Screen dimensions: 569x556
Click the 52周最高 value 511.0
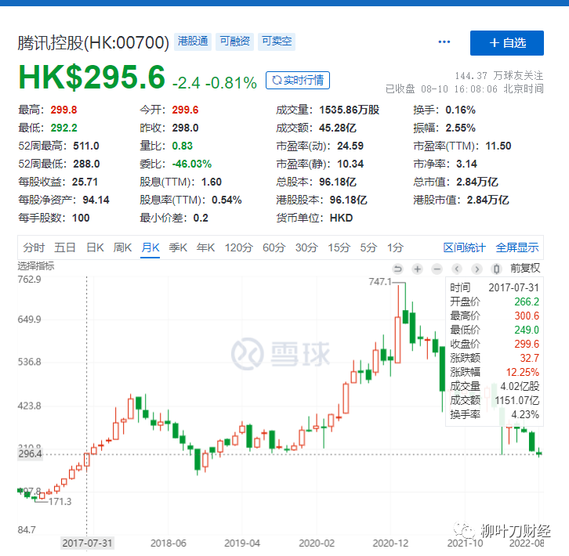[86, 146]
